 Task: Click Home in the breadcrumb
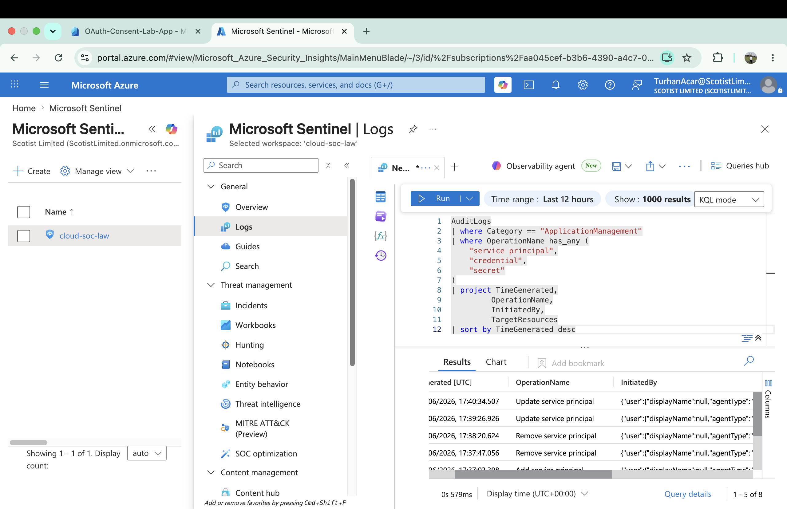[24, 109]
